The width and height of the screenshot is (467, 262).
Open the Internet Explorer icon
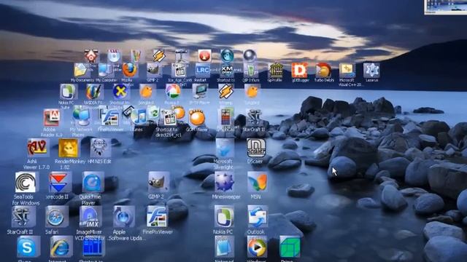[61, 247]
